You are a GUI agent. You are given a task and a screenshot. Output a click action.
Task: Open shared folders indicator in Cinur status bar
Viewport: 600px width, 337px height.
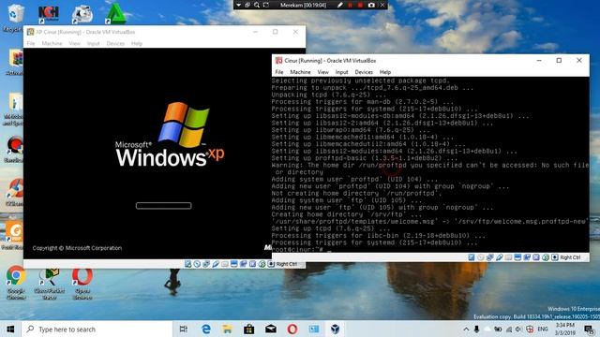[508, 257]
